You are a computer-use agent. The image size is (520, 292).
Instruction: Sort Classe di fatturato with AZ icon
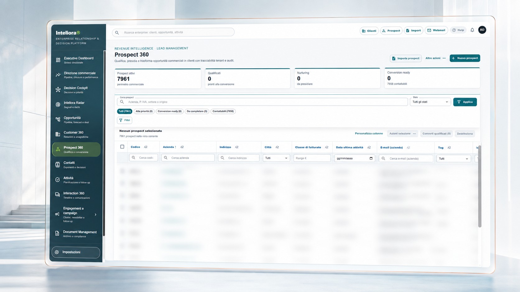[327, 147]
